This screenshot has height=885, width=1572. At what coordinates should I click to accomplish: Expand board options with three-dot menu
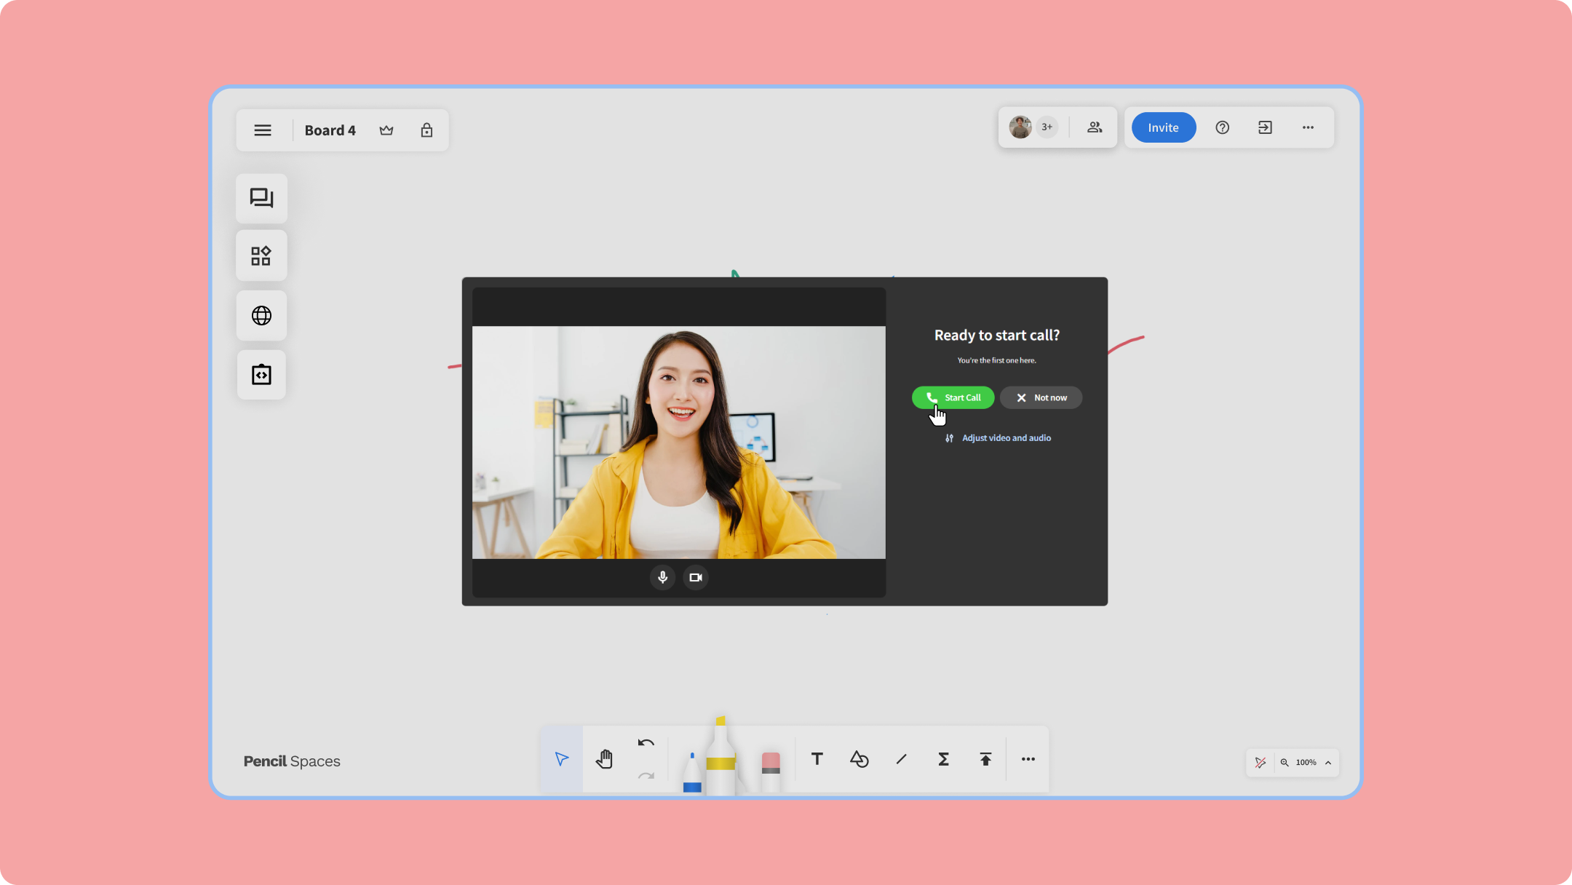point(1308,127)
